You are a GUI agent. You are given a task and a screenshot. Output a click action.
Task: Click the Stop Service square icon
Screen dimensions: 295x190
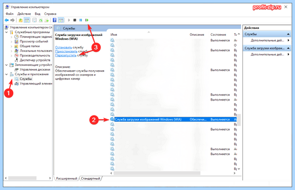pyautogui.click(x=75, y=20)
